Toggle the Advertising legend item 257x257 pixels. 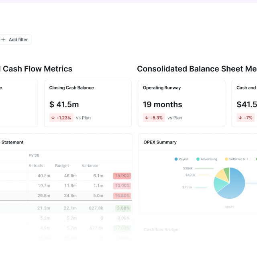tap(206, 159)
